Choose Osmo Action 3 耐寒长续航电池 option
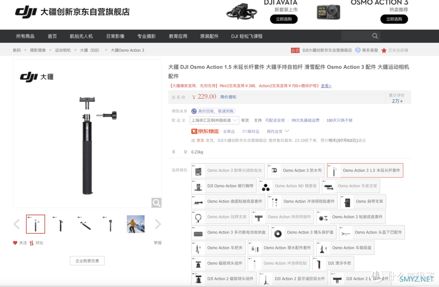 [x=228, y=170]
